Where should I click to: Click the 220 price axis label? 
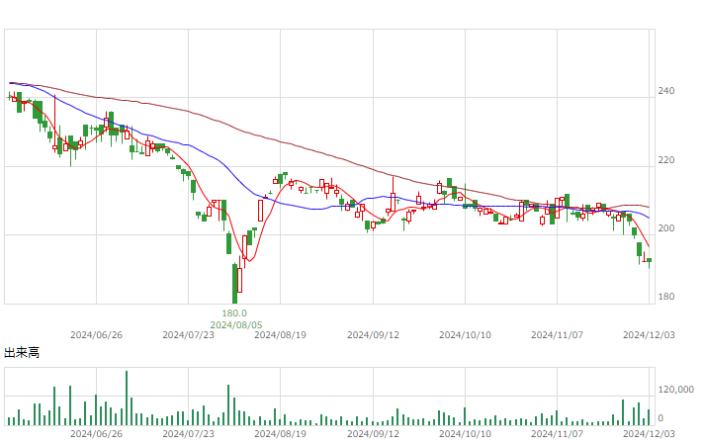click(x=666, y=160)
